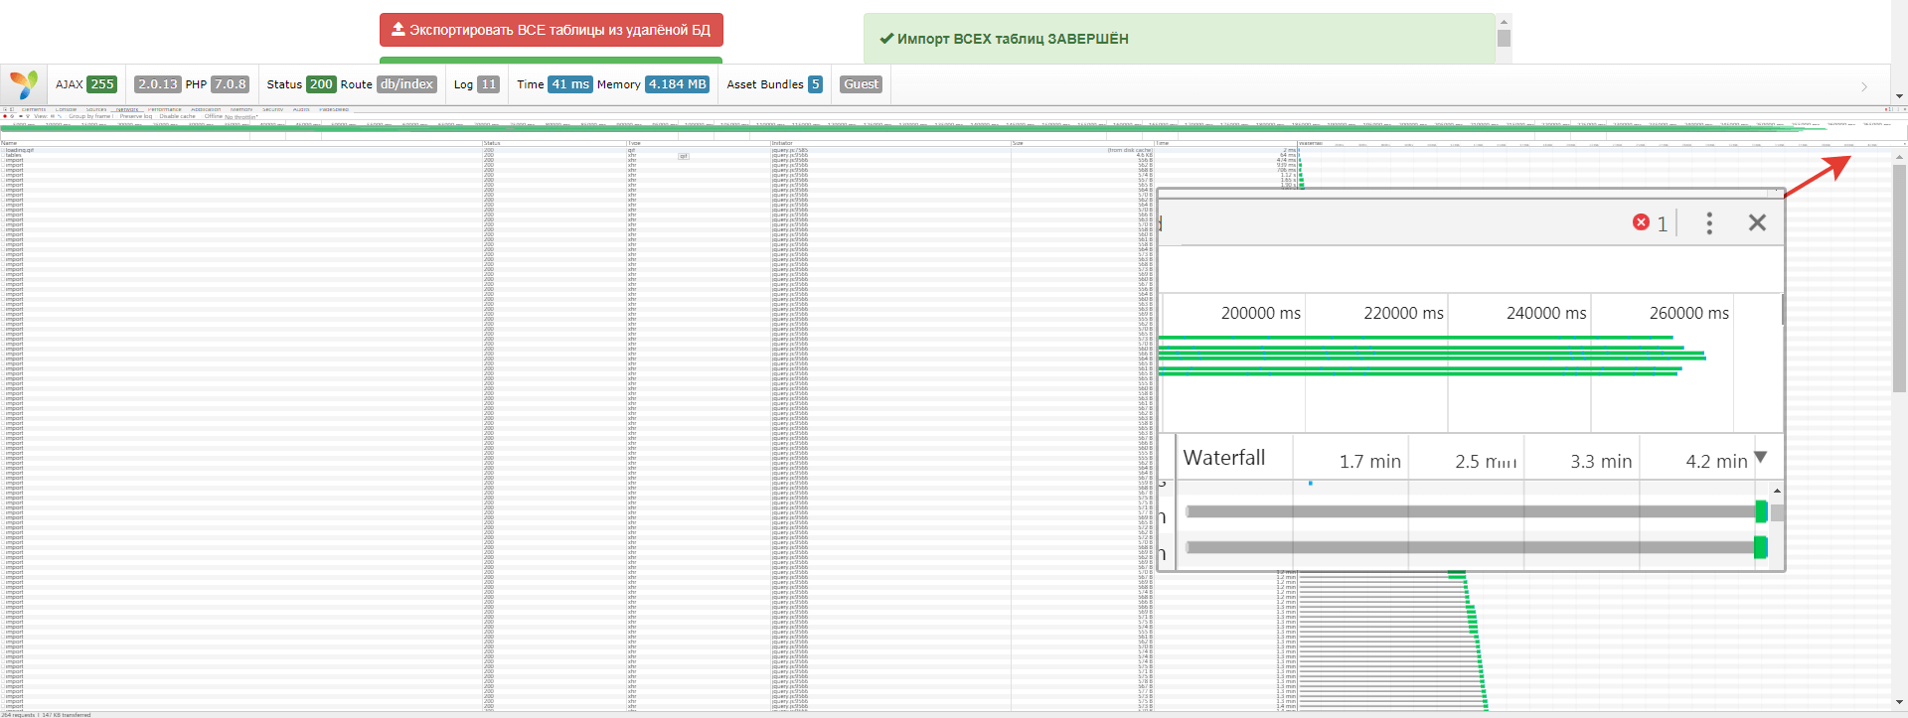Click the Waterfall sort arrow in inset
Screen dimensions: 1908x718
[x=1761, y=458]
